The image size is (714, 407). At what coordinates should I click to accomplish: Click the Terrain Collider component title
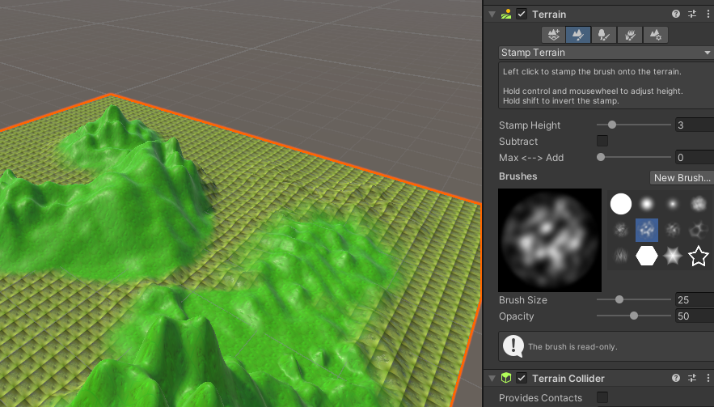[x=568, y=379]
